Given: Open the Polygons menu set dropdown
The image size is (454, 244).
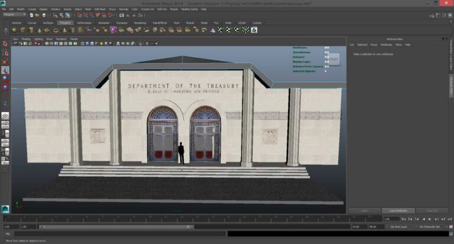Looking at the screenshot, I should (x=14, y=15).
